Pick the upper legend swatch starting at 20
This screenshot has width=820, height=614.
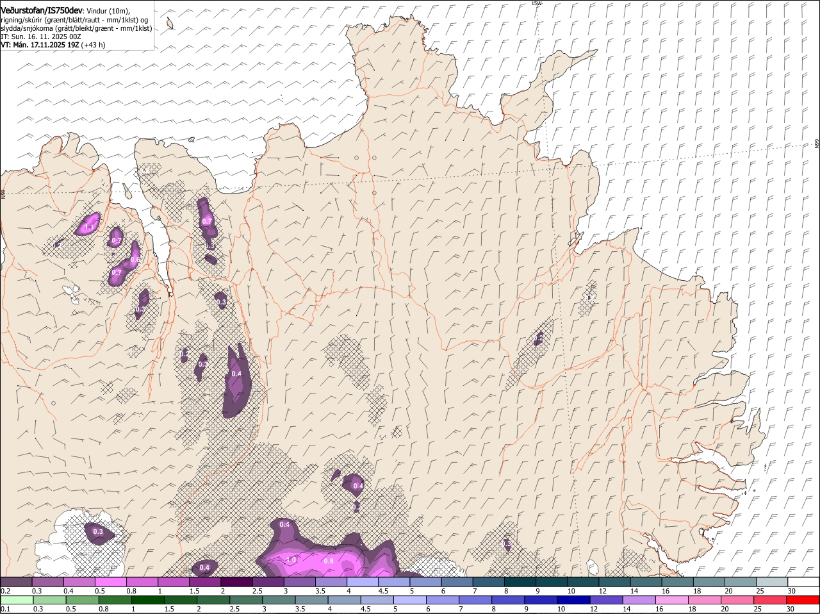pyautogui.click(x=741, y=582)
